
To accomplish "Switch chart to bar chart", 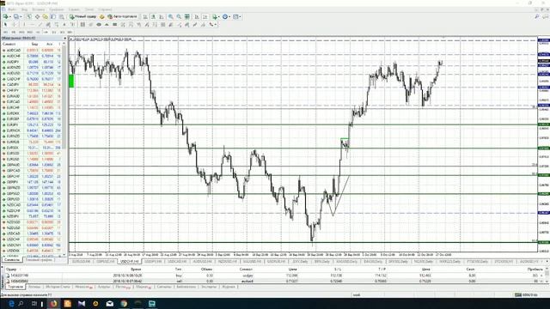I will tap(145, 16).
